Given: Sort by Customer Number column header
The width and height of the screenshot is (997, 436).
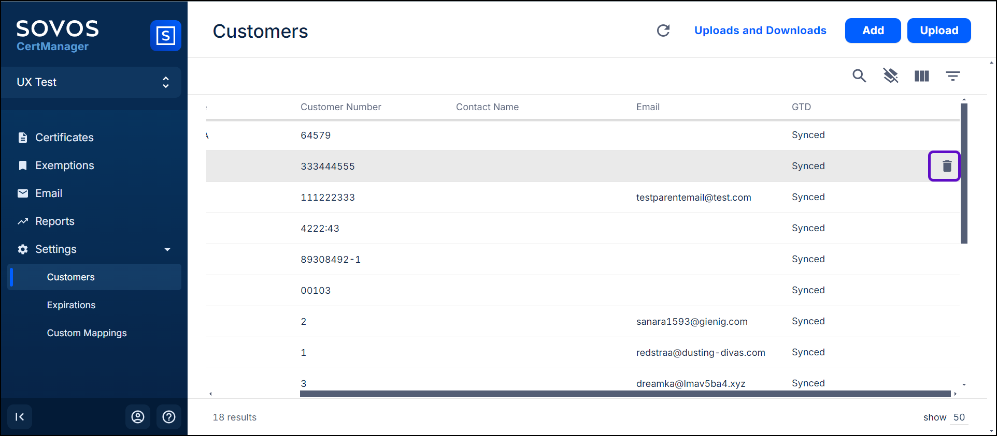Looking at the screenshot, I should tap(340, 107).
